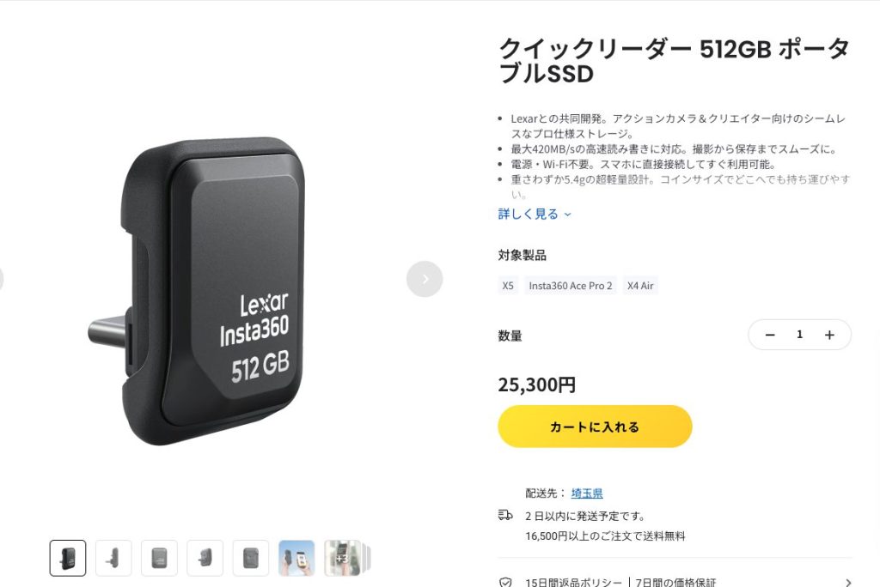Select the first product thumbnail
The height and width of the screenshot is (587, 880).
68,558
